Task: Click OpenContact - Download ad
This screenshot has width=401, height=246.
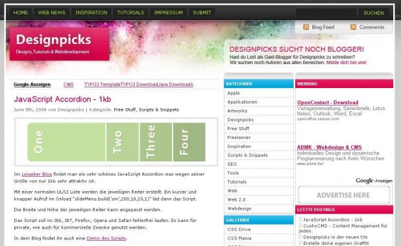Action: (328, 102)
